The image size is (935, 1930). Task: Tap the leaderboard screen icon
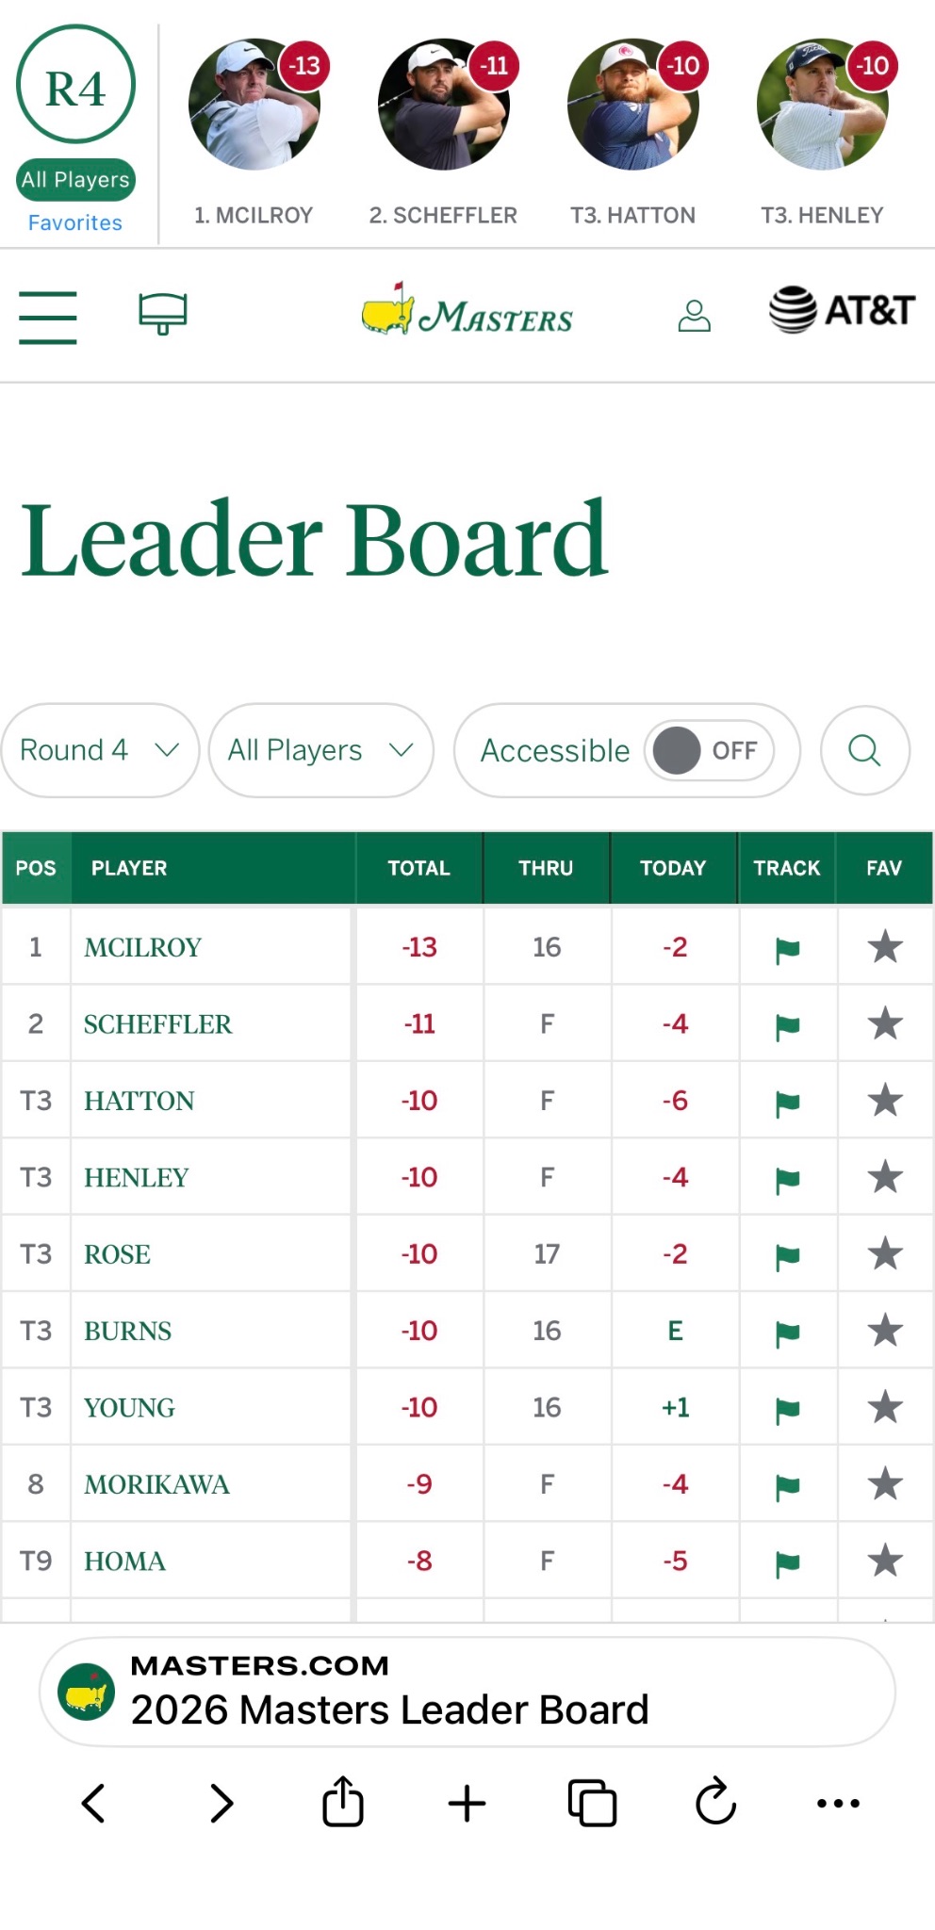tap(163, 313)
